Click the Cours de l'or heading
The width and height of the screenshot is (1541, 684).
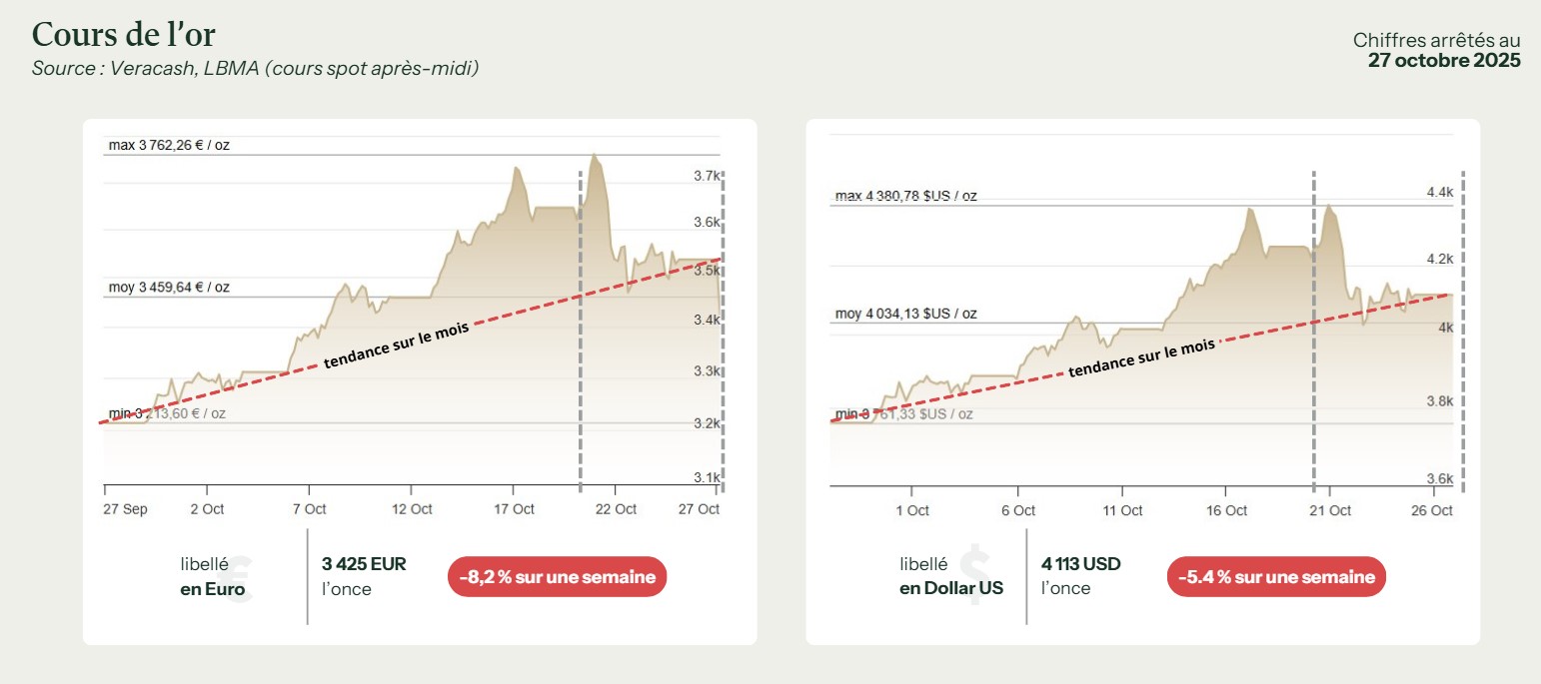pyautogui.click(x=124, y=35)
